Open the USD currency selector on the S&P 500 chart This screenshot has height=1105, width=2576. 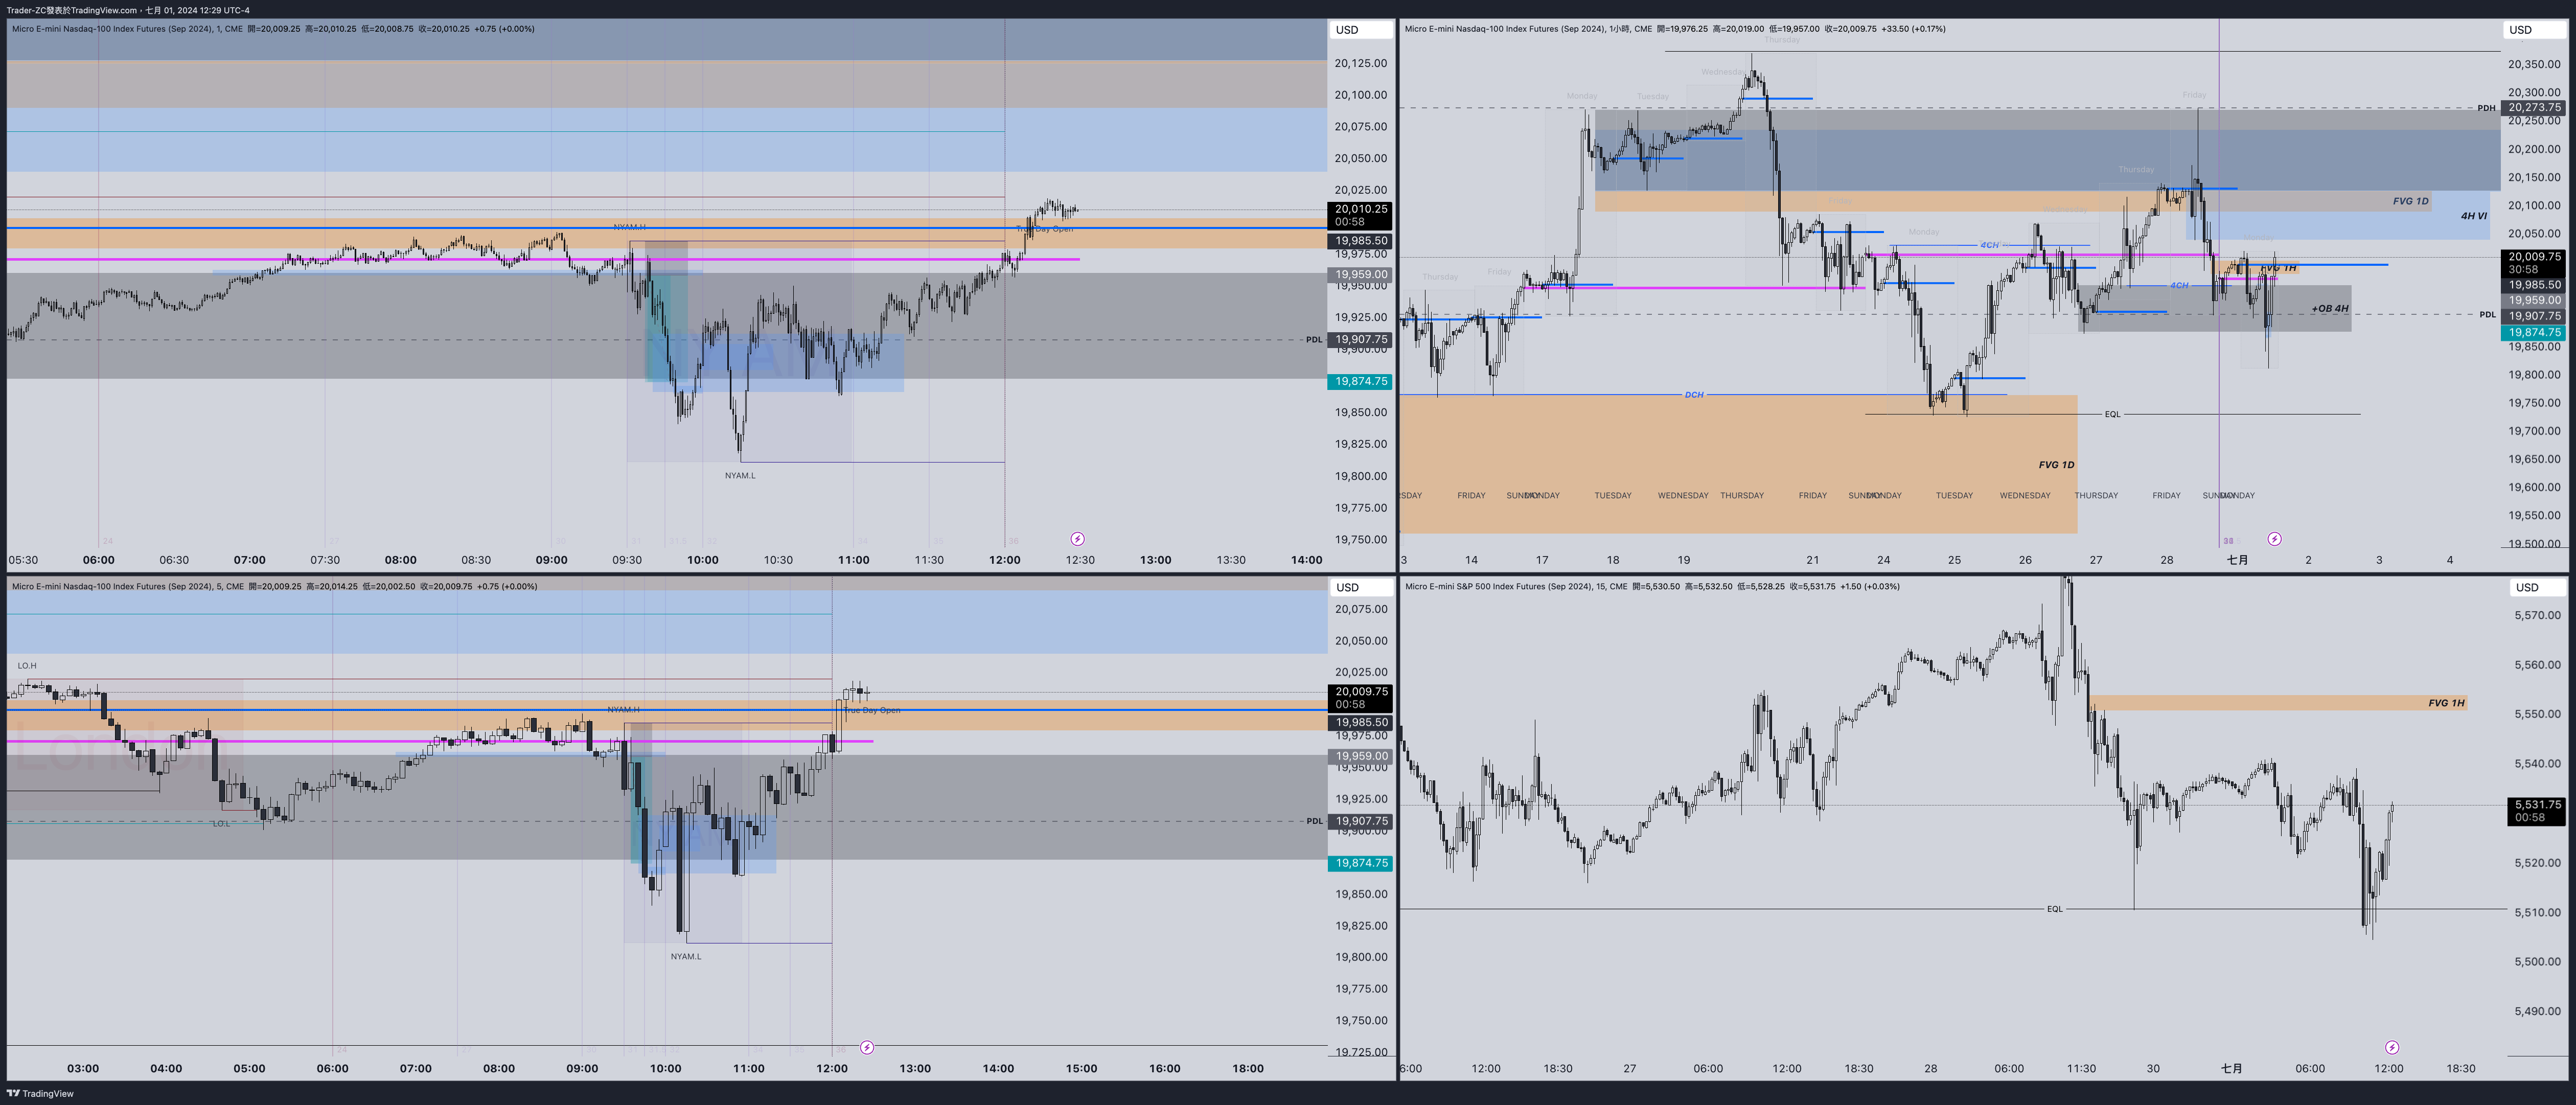tap(2538, 587)
